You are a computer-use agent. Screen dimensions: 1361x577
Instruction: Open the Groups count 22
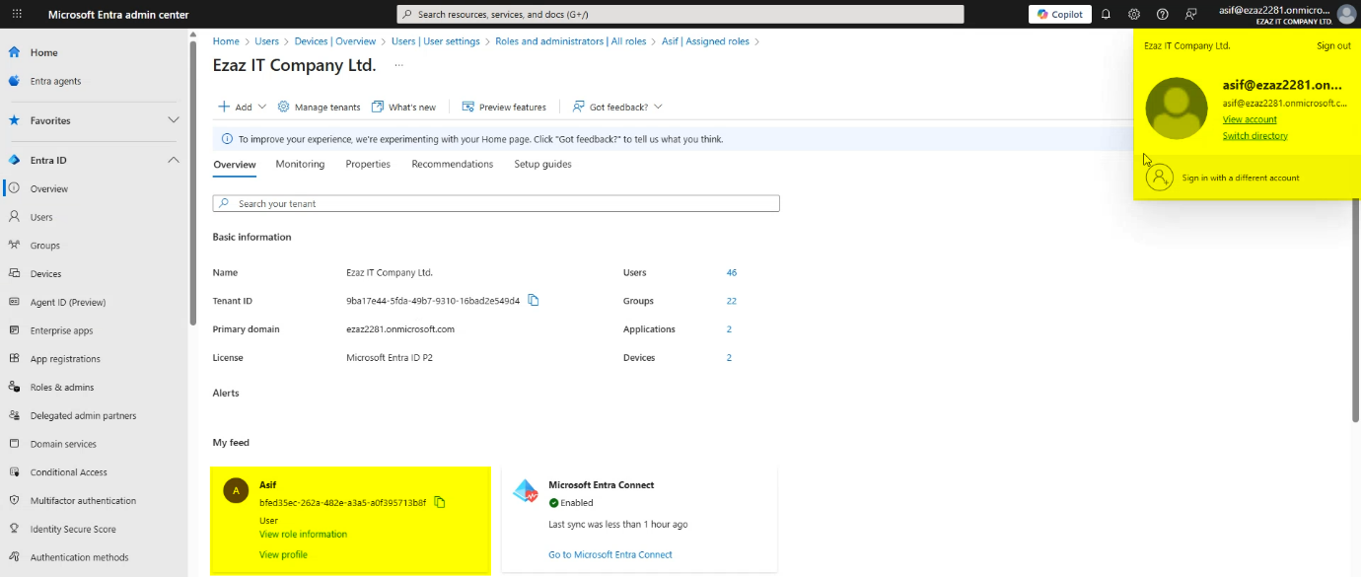[x=731, y=301]
